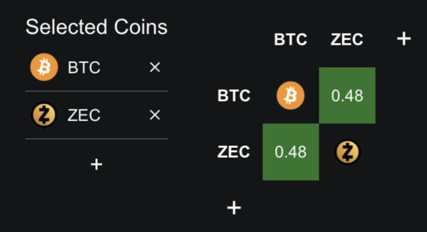Add a new column to the correlation matrix
The width and height of the screenshot is (427, 232).
403,39
